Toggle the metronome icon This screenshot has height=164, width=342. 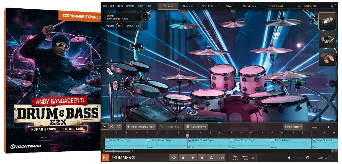point(211,158)
